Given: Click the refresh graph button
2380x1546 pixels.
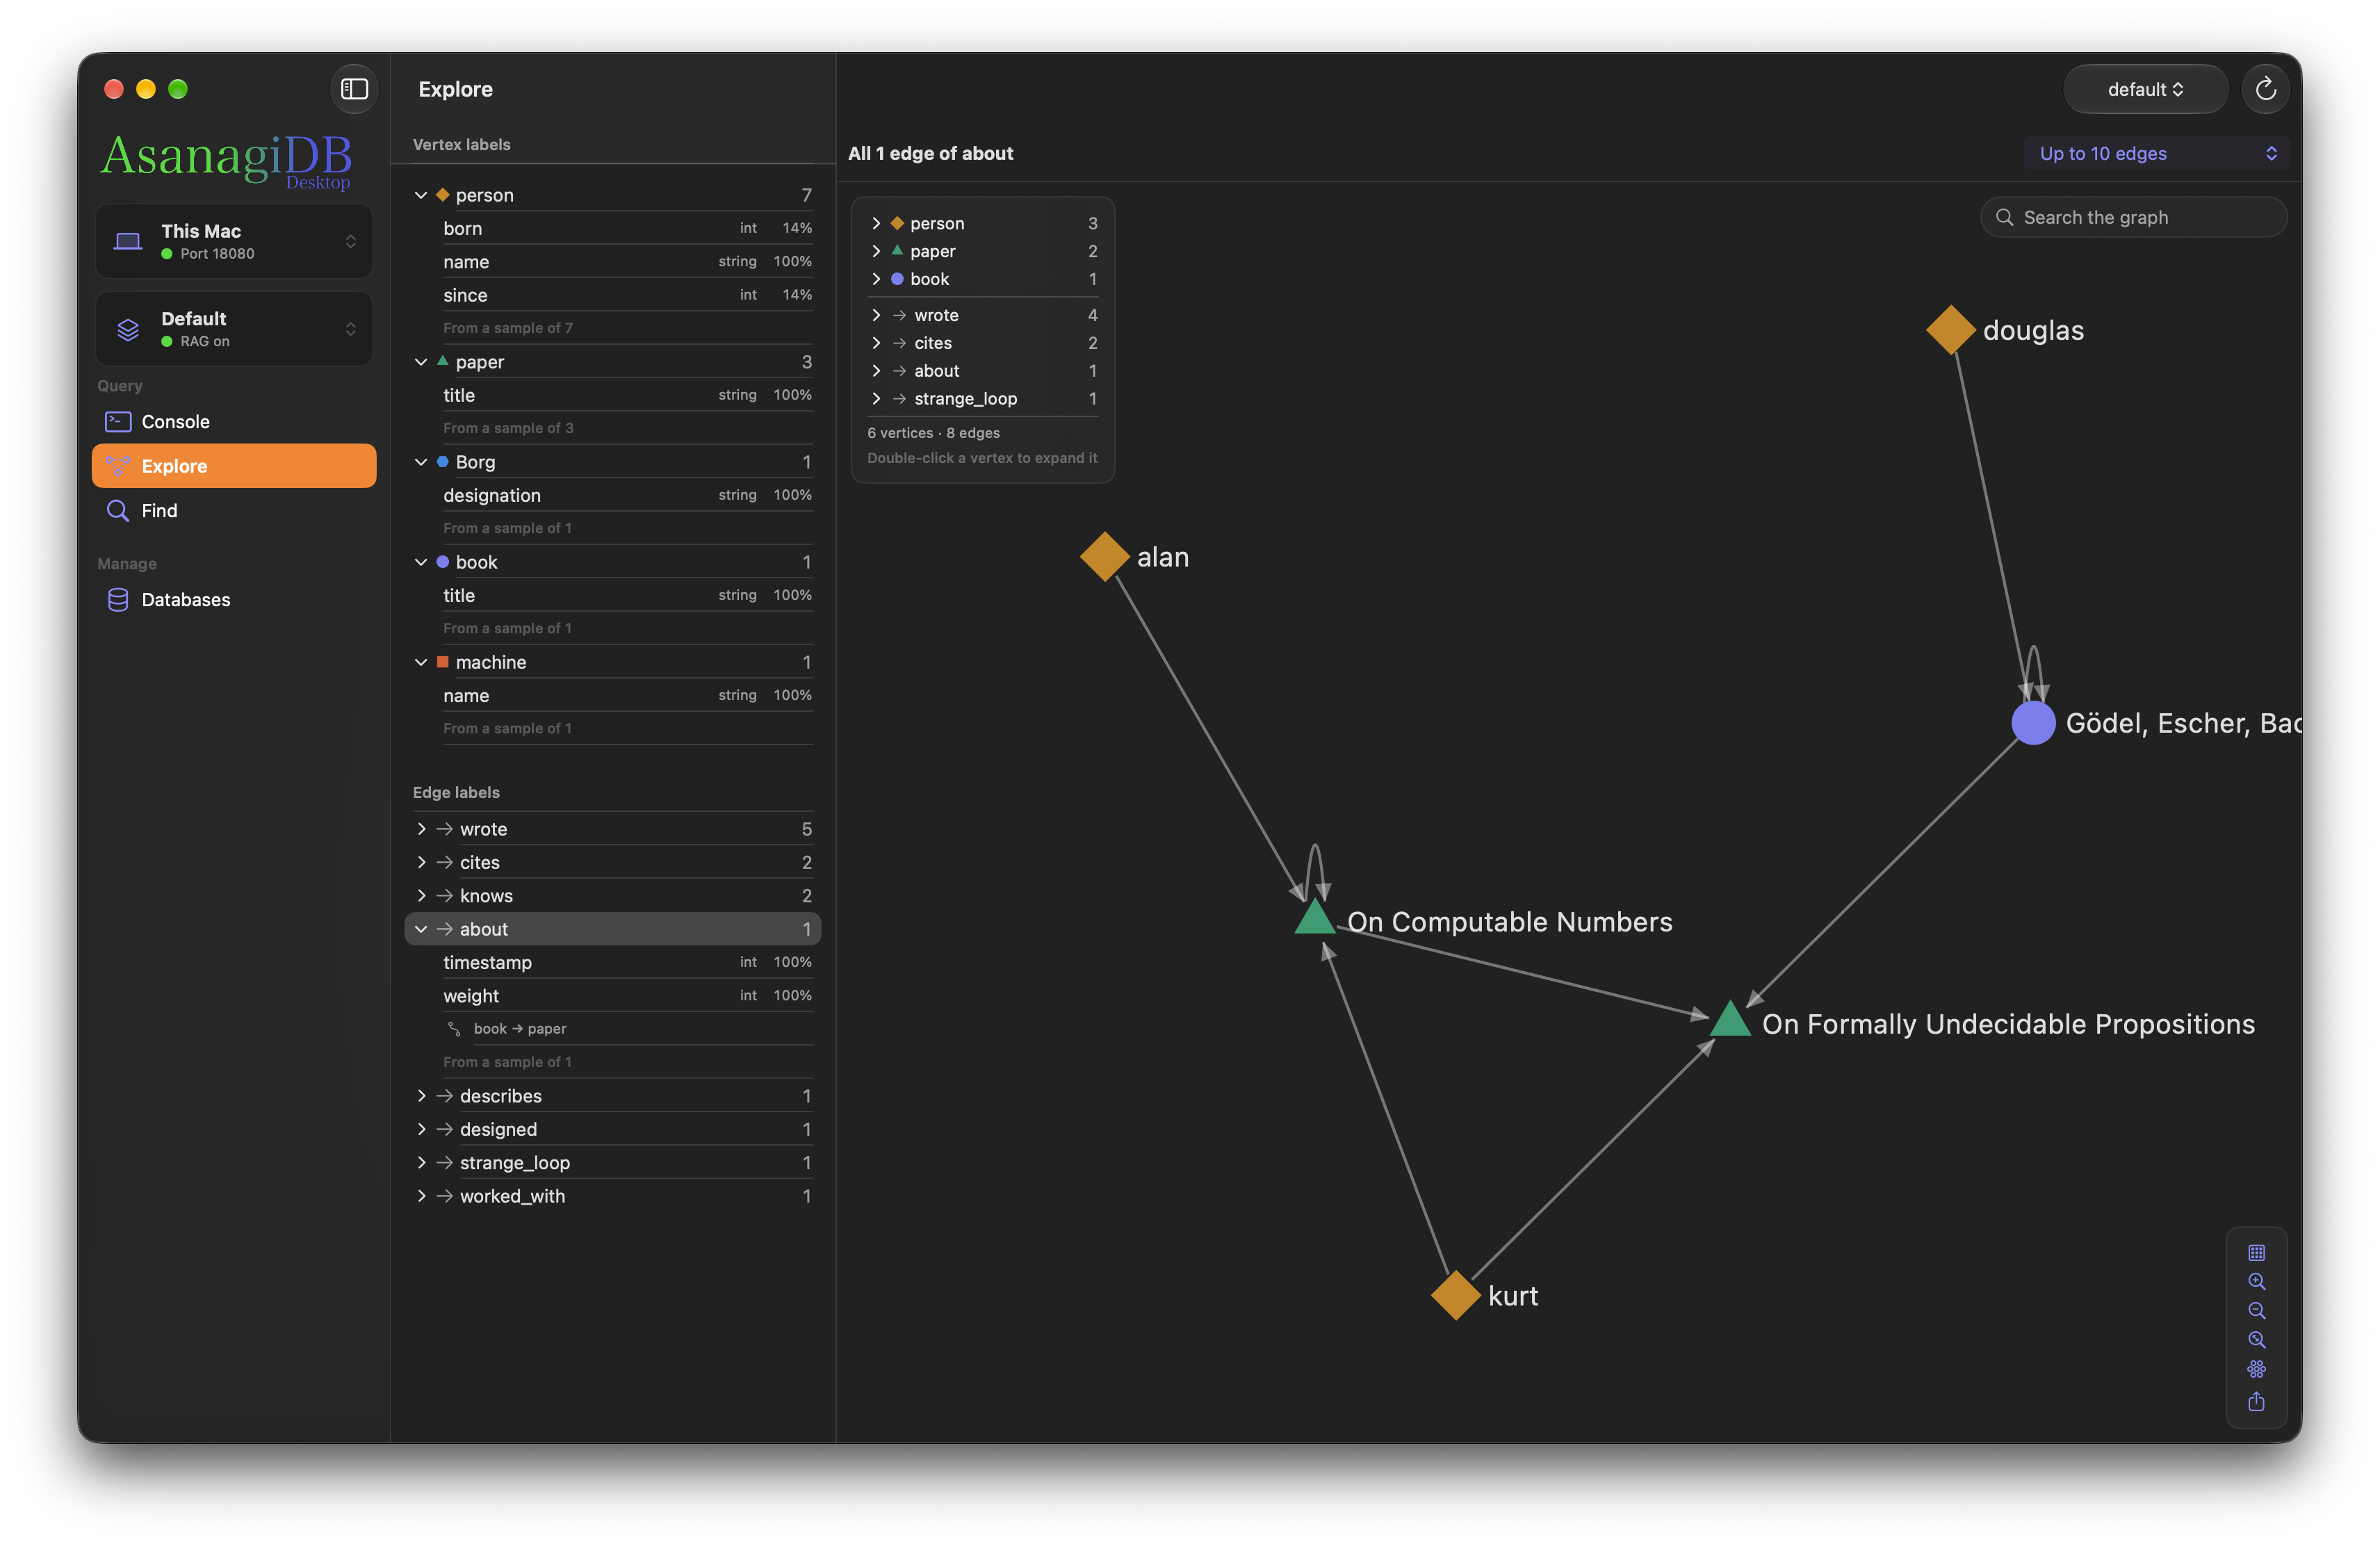Looking at the screenshot, I should coord(2265,89).
